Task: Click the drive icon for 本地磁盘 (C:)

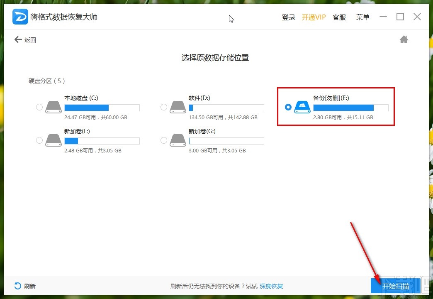Action: [x=53, y=107]
